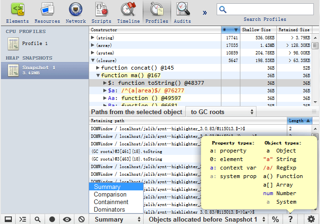Show the console with the console icon

23,219
